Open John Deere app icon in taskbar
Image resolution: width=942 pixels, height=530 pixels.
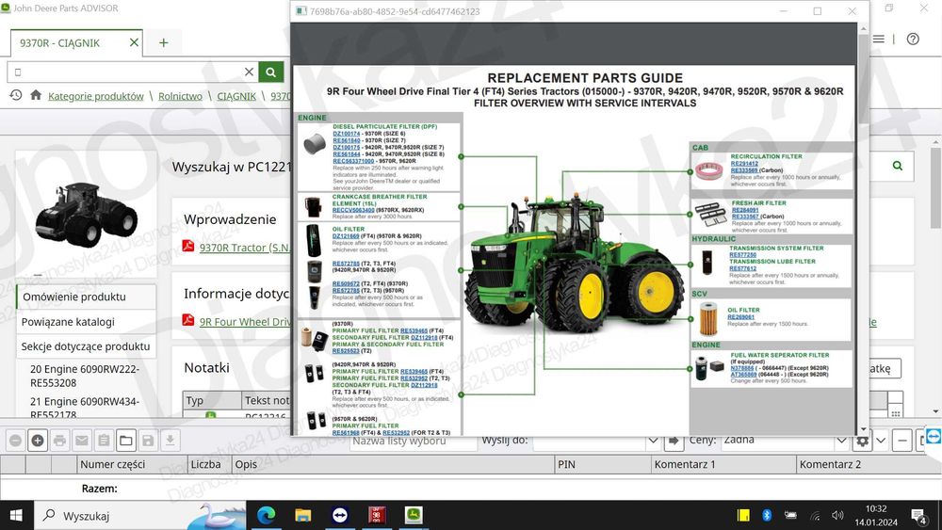point(414,515)
